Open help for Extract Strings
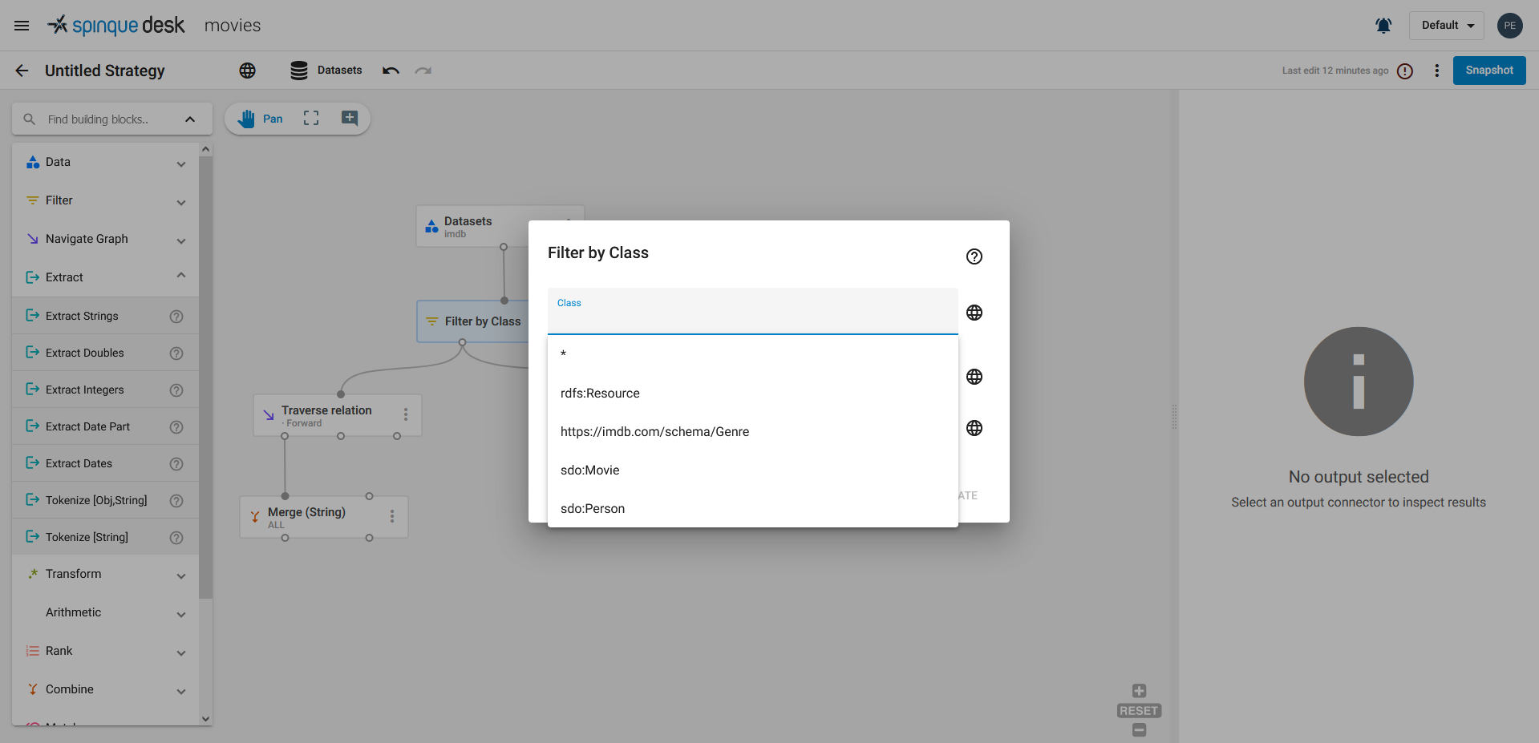This screenshot has width=1539, height=743. tap(176, 317)
